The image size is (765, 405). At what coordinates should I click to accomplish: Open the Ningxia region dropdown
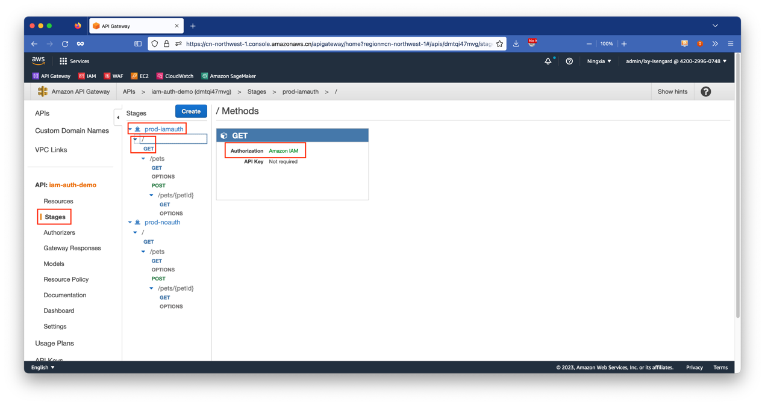coord(599,61)
